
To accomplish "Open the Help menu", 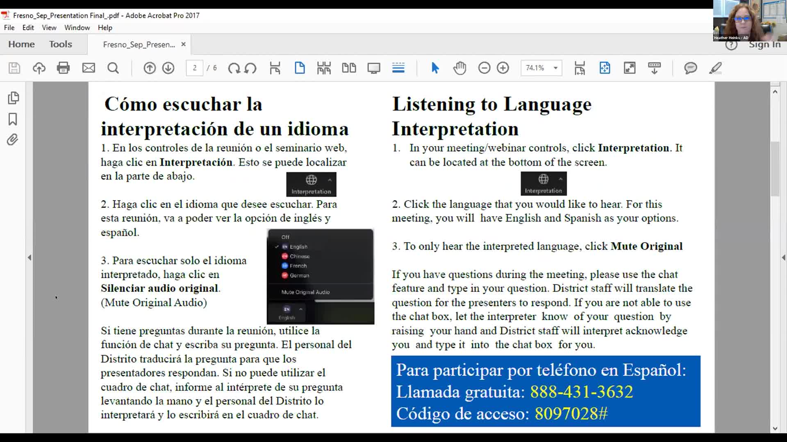I will click(x=105, y=27).
